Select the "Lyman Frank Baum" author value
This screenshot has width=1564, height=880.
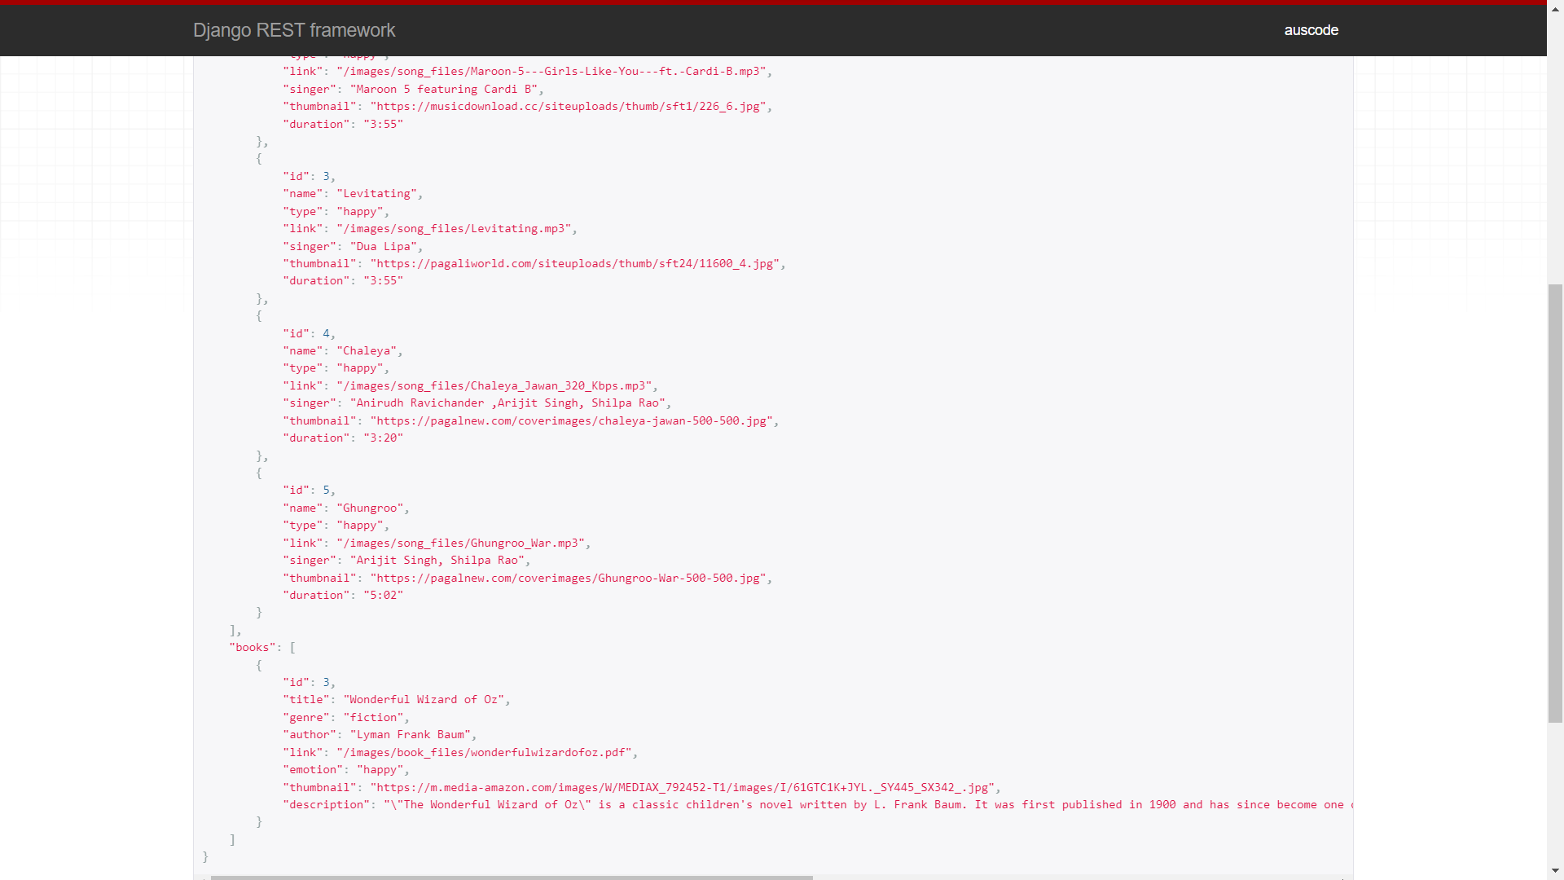coord(411,735)
